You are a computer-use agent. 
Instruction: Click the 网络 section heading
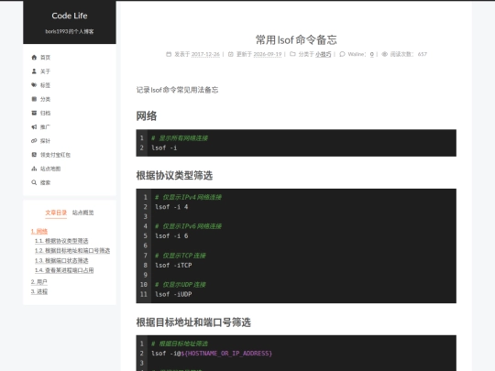point(147,115)
